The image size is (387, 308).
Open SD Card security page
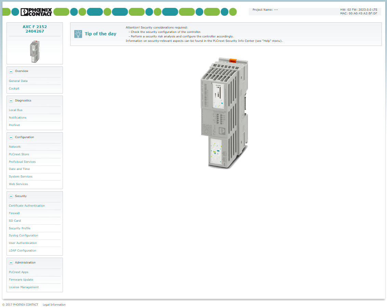[15, 221]
